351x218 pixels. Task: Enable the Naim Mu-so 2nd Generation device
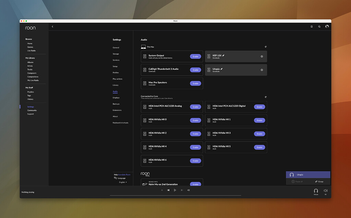point(195,184)
